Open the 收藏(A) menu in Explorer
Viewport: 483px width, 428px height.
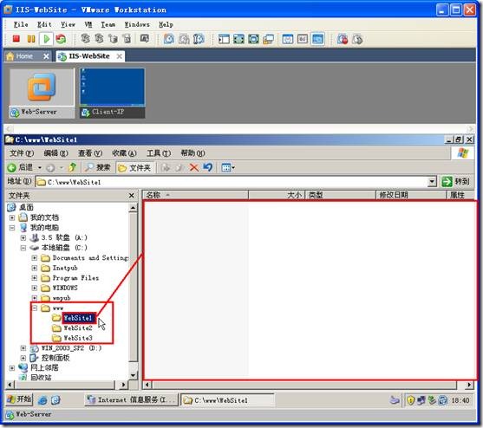pyautogui.click(x=124, y=153)
